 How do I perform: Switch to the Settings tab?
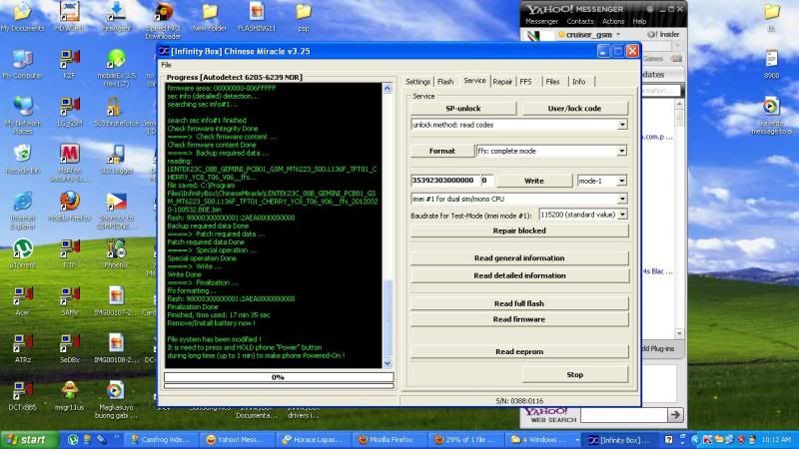pos(418,82)
